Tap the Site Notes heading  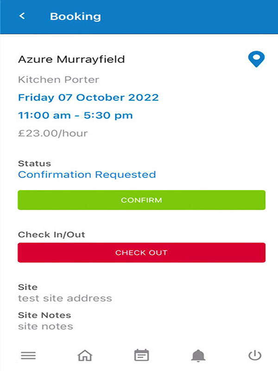tap(44, 315)
